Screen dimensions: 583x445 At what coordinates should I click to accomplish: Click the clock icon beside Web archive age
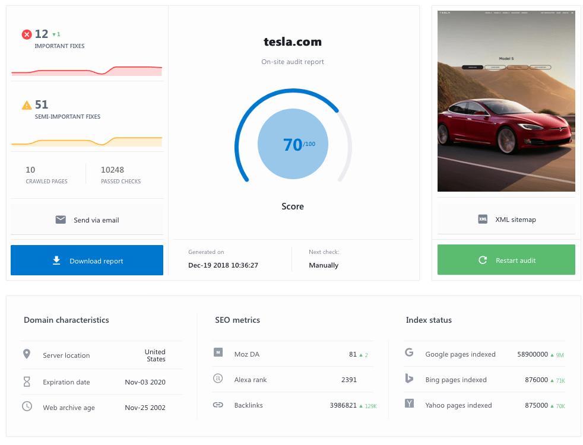coord(27,406)
